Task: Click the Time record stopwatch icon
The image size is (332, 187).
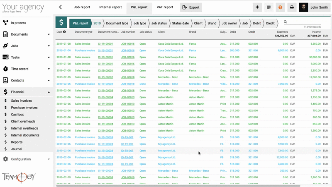Action: 5,69
